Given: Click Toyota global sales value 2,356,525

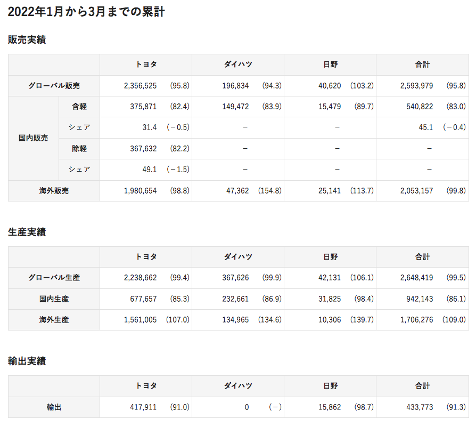Looking at the screenshot, I should (x=140, y=85).
